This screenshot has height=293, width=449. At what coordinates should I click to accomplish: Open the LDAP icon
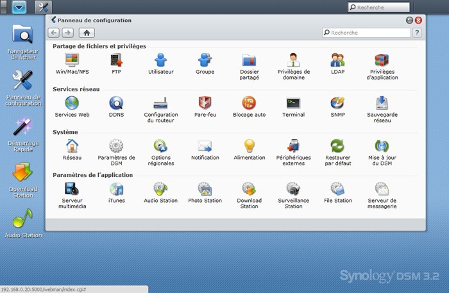pyautogui.click(x=337, y=63)
